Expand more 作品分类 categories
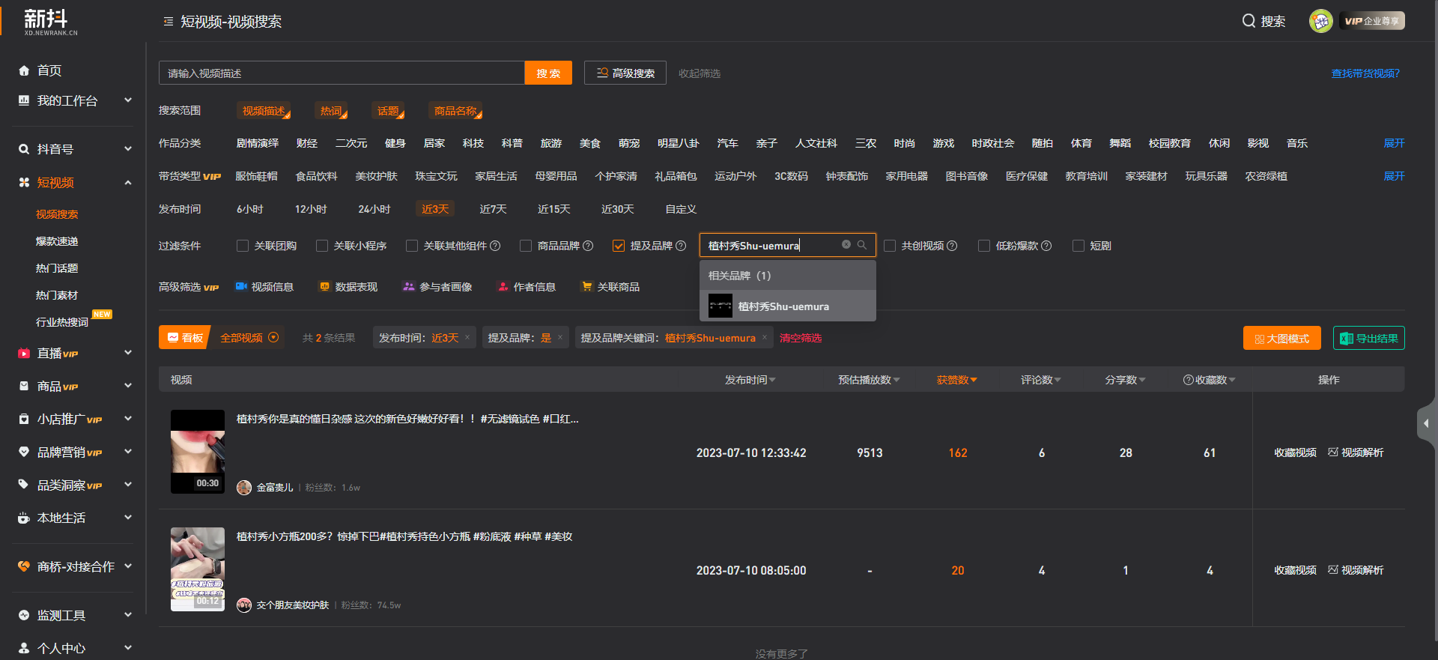Image resolution: width=1438 pixels, height=660 pixels. click(x=1394, y=143)
